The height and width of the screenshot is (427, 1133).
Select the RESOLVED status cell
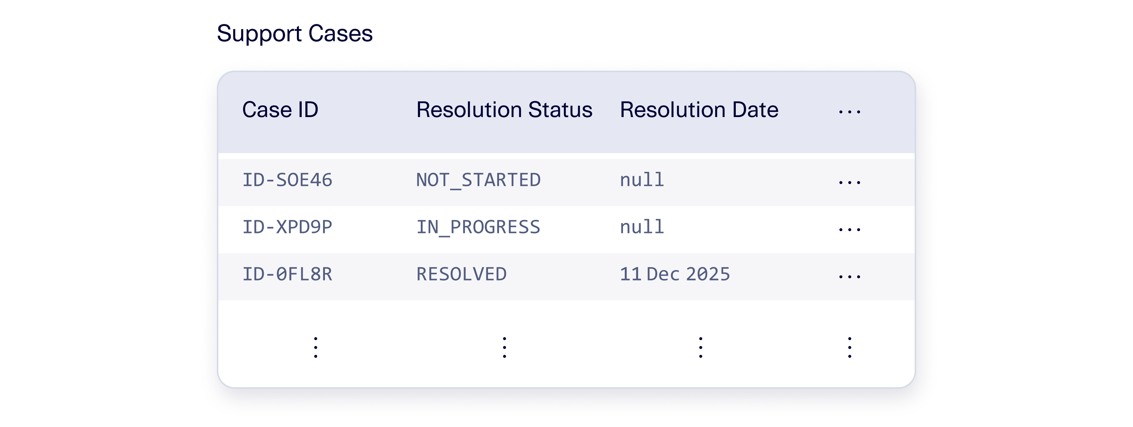tap(461, 275)
